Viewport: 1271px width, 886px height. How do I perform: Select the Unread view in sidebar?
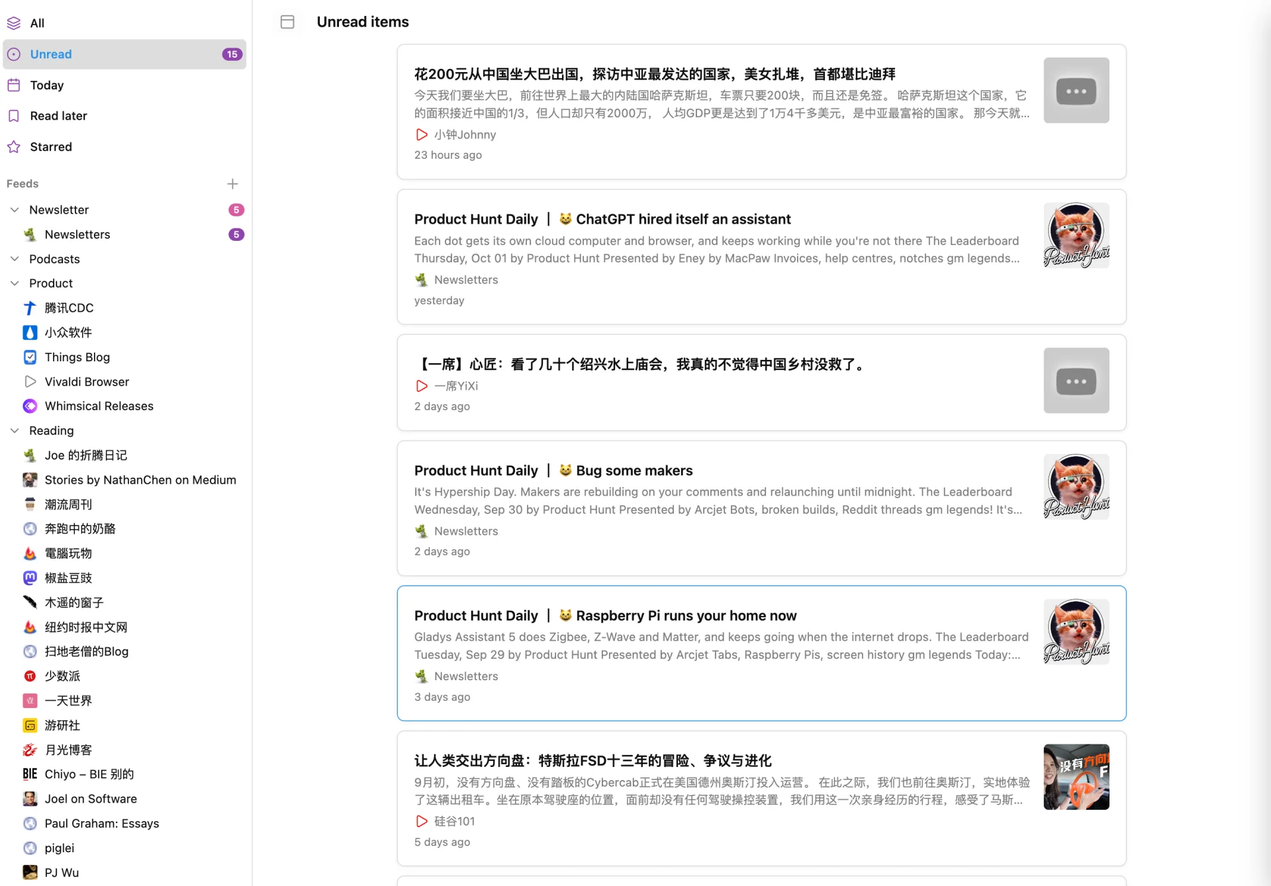pos(124,54)
